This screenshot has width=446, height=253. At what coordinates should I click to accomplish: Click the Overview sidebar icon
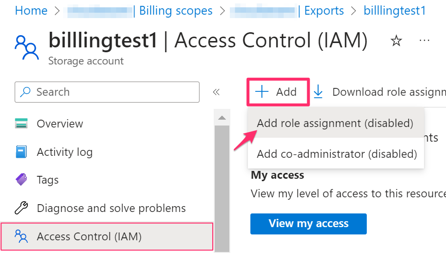22,124
